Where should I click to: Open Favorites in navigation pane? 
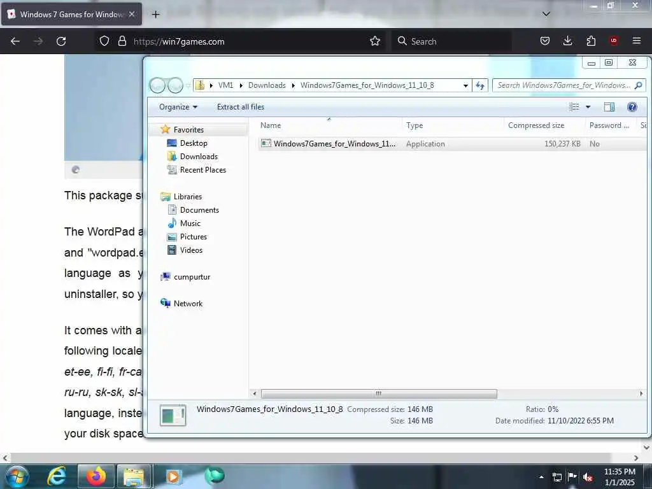point(188,130)
